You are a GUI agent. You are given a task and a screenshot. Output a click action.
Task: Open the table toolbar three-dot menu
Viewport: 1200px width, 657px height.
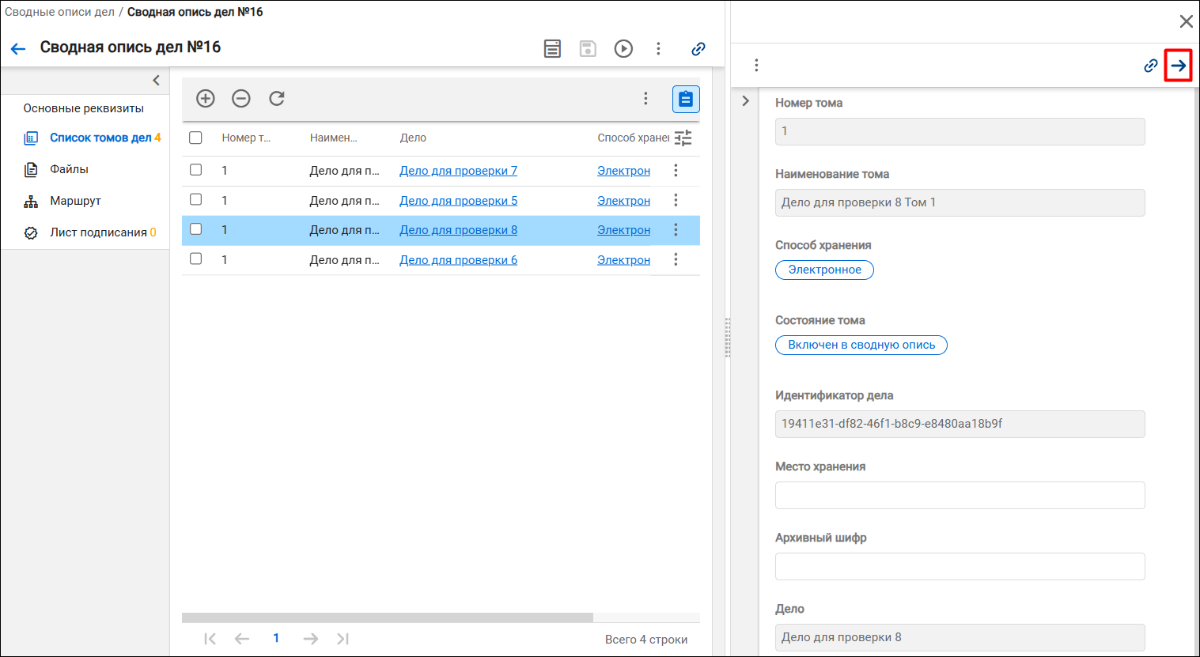[645, 98]
